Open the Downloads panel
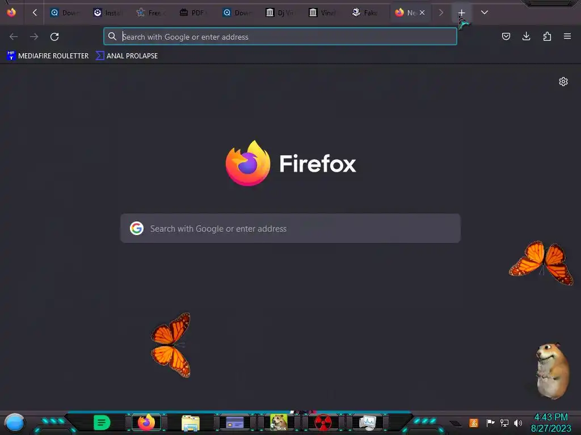This screenshot has width=581, height=435. (x=526, y=36)
